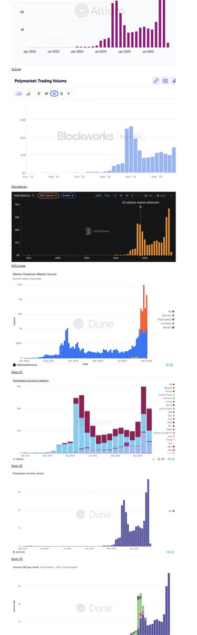The image size is (197, 635).
Task: Click camera screenshot icon on Blockworks chart
Action: pos(165,81)
